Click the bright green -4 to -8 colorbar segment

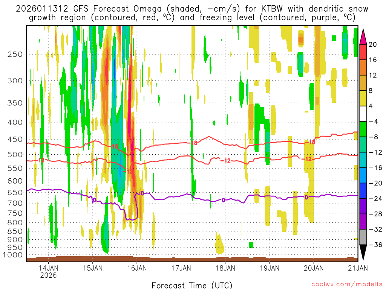(363, 129)
